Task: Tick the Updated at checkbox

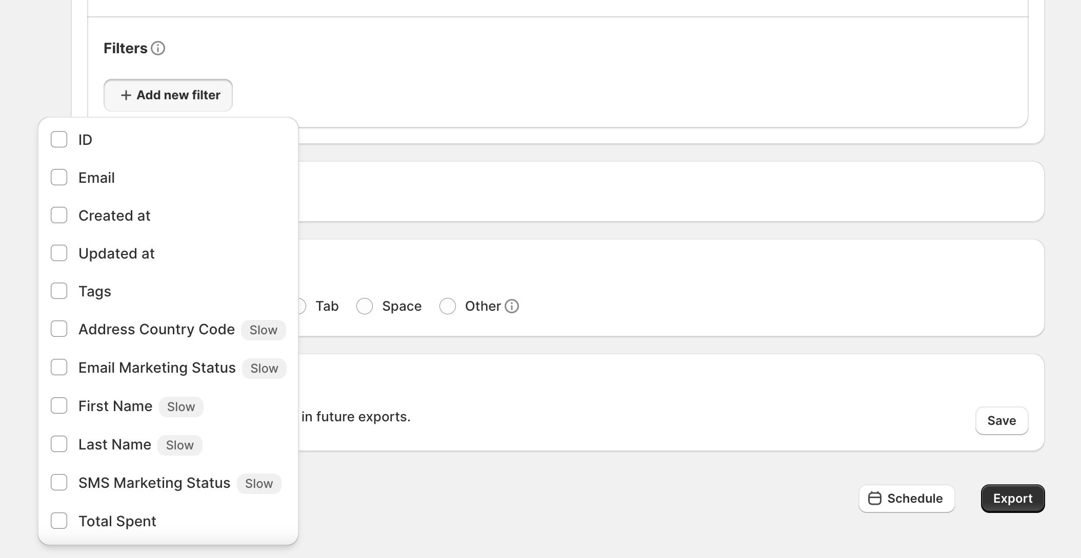Action: [59, 253]
